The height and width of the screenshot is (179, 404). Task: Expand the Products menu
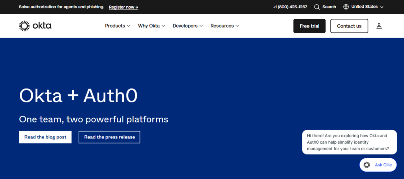(x=118, y=26)
